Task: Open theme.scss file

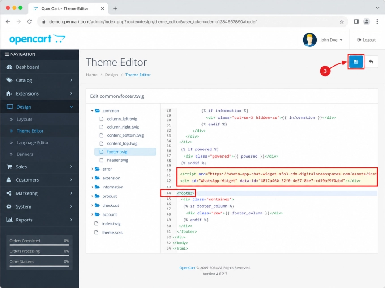Action: (x=112, y=232)
